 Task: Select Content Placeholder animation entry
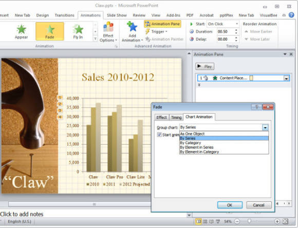point(244,78)
